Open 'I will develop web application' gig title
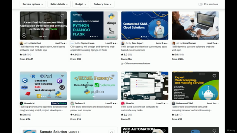 pos(43,48)
